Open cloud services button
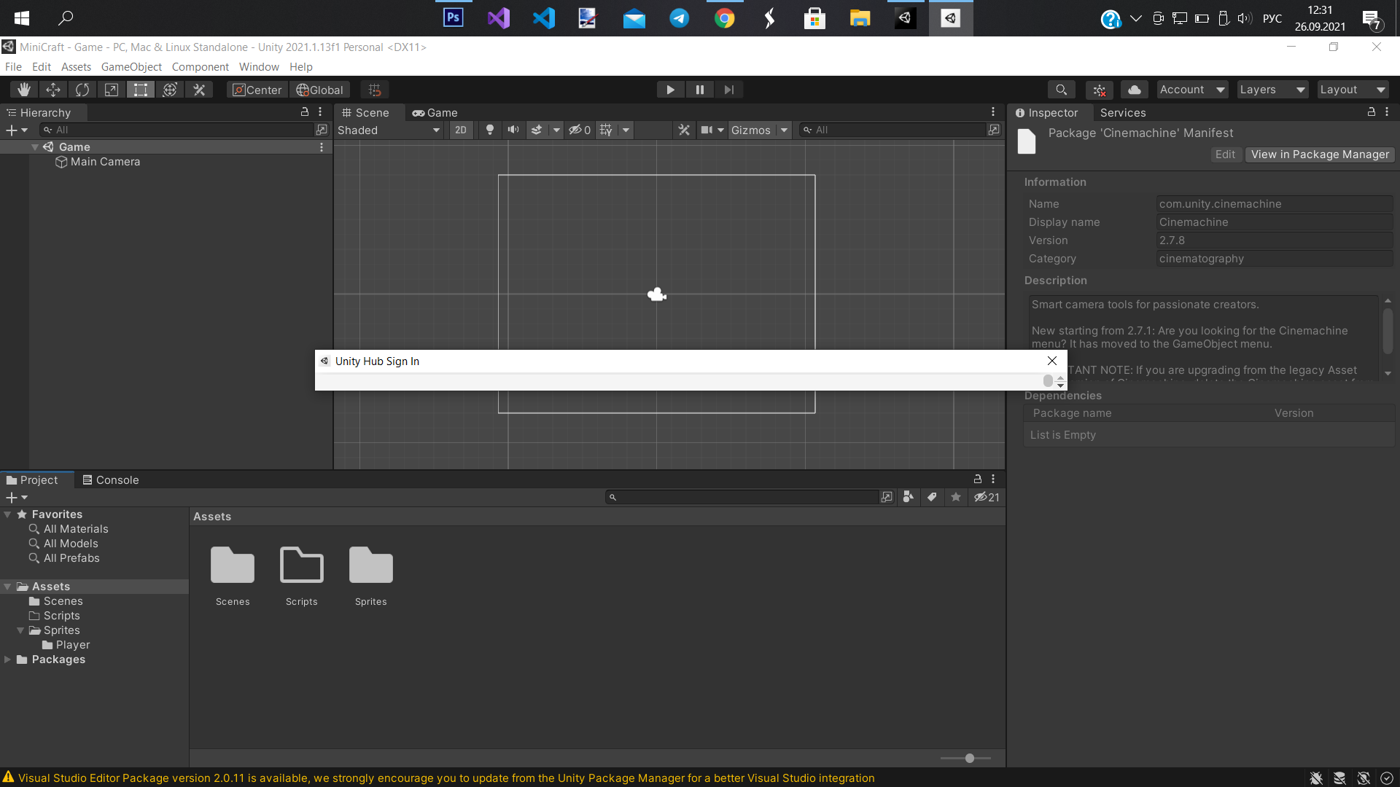Image resolution: width=1400 pixels, height=787 pixels. click(x=1135, y=90)
